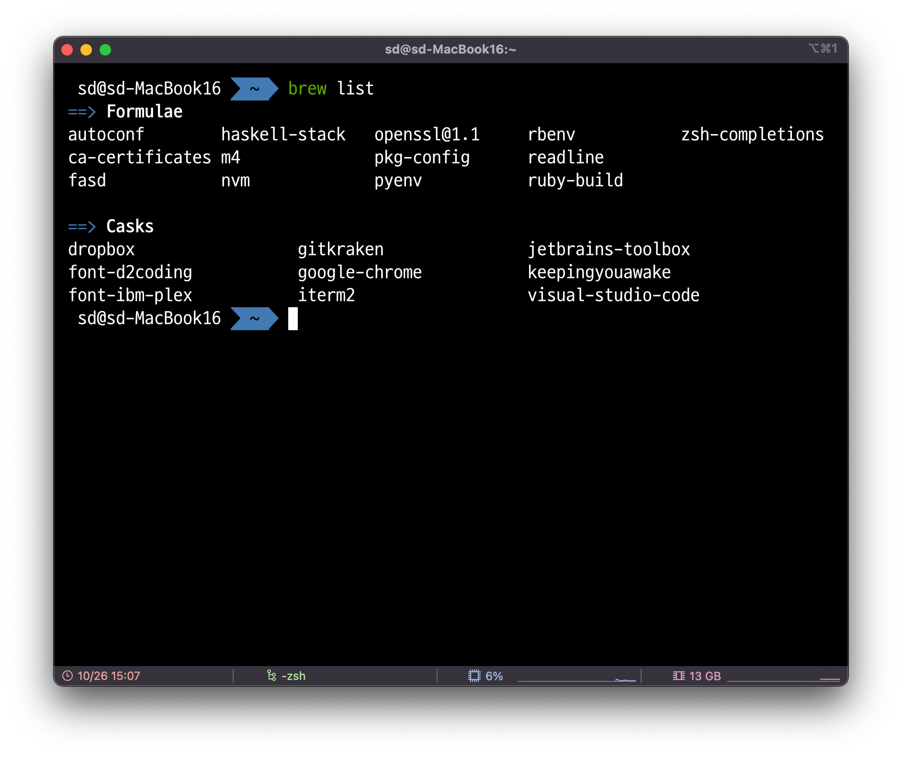Click font-ibm-plex in casks list
This screenshot has height=757, width=902.
[130, 295]
